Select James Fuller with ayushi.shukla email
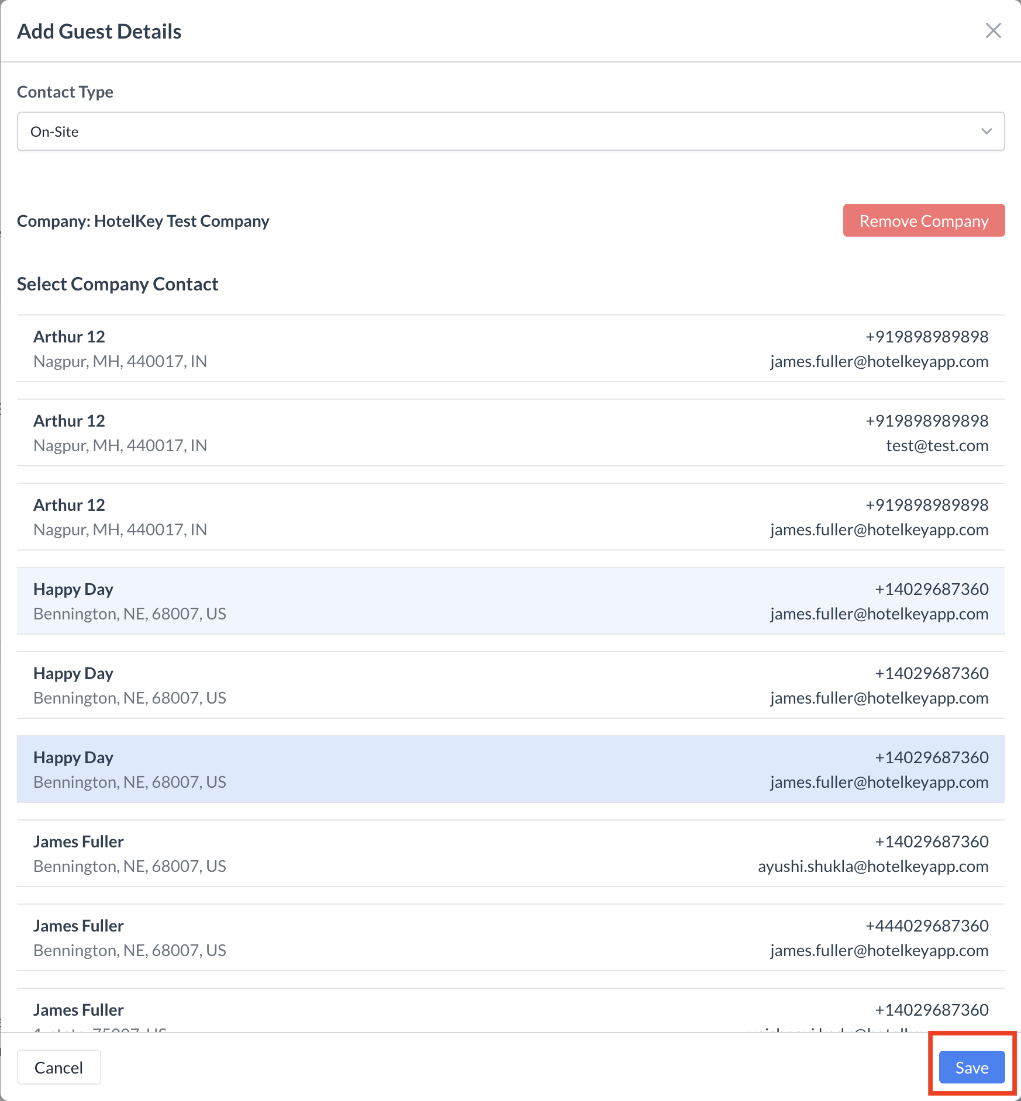The image size is (1021, 1101). pyautogui.click(x=510, y=854)
